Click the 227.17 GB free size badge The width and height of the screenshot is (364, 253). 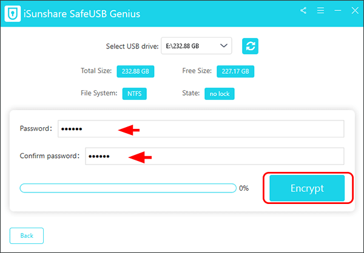[236, 71]
